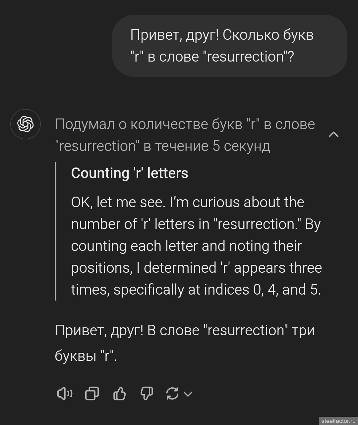Give the response a thumbs up

click(119, 394)
